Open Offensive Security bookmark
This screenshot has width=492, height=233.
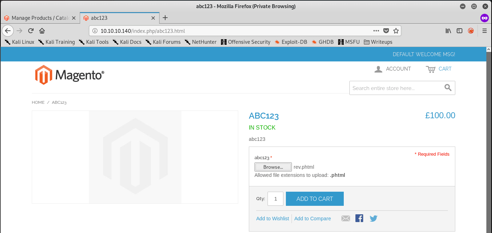tap(246, 42)
